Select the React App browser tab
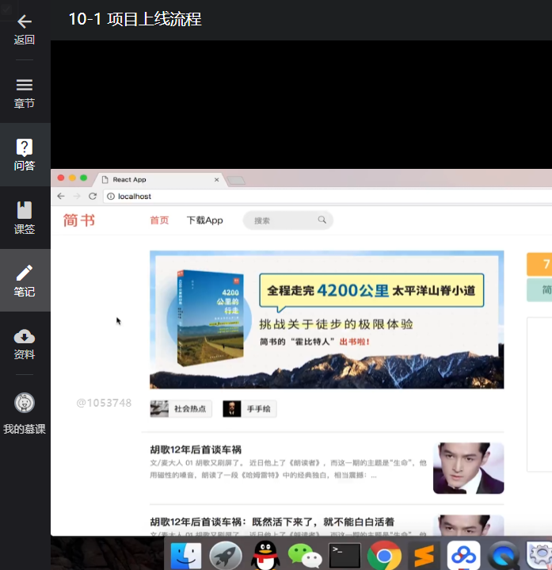552x570 pixels. (160, 180)
